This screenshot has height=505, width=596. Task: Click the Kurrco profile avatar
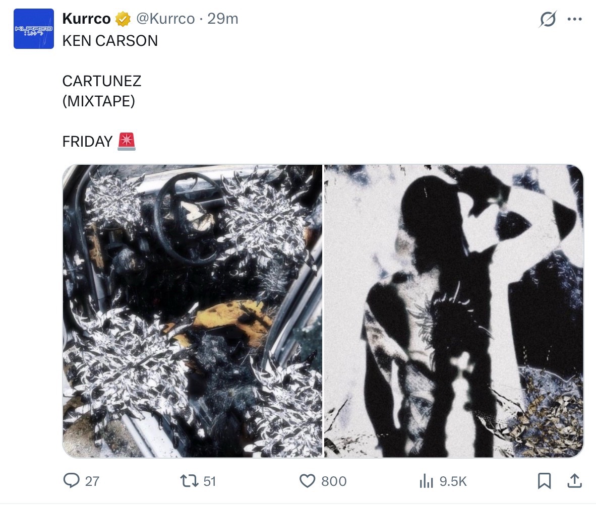pyautogui.click(x=33, y=29)
